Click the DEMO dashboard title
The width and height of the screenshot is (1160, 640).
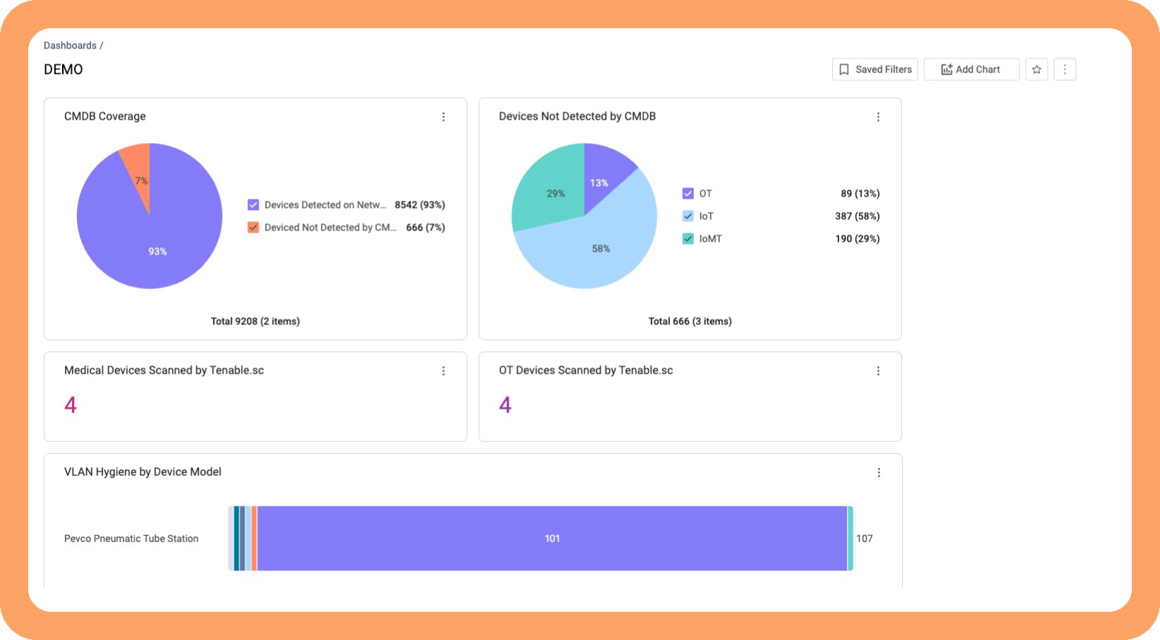pos(63,69)
